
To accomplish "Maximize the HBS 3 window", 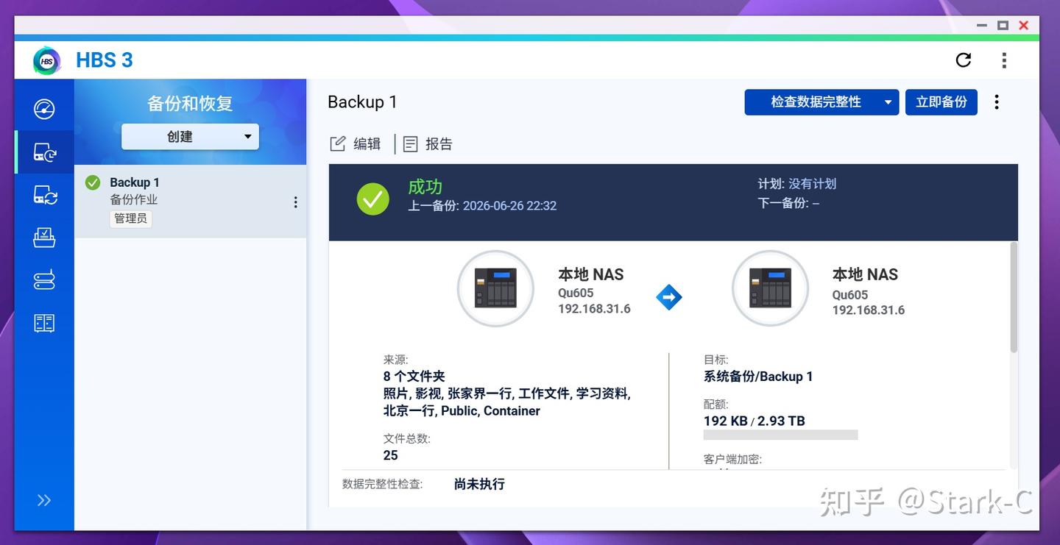I will [x=1003, y=25].
